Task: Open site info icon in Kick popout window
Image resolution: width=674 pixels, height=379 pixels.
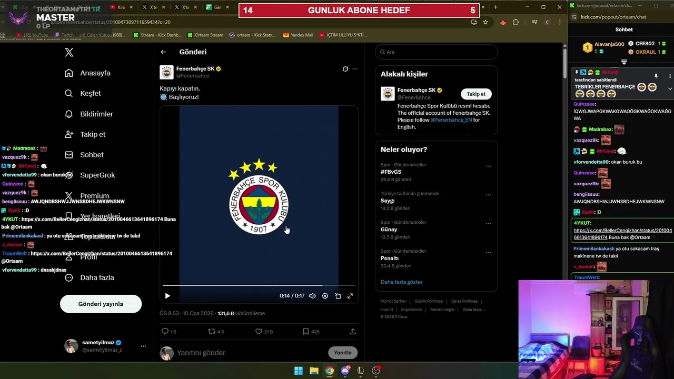Action: [573, 17]
